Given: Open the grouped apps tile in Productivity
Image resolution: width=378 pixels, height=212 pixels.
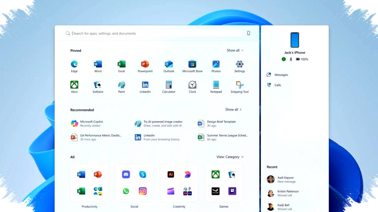Looking at the screenshot, I should pyautogui.click(x=98, y=191).
